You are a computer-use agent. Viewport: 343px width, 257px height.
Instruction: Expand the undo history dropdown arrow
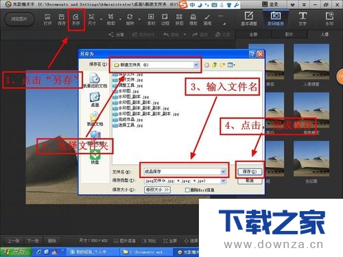click(x=185, y=35)
